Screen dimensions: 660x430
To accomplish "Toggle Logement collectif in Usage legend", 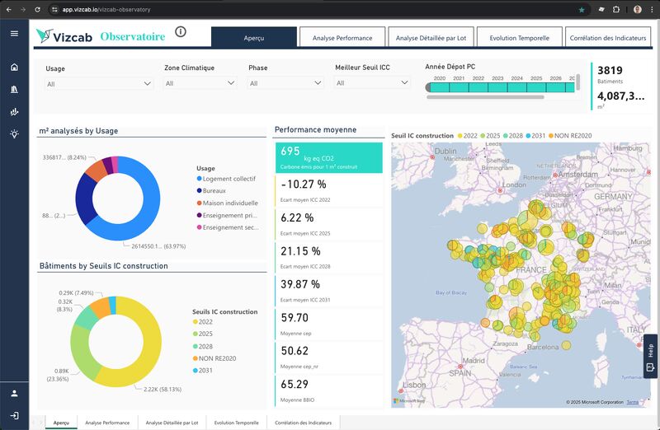I will click(227, 179).
